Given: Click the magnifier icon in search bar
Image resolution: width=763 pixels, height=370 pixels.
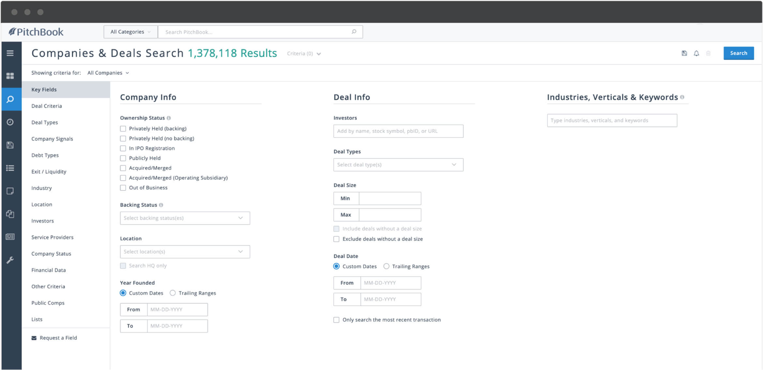Looking at the screenshot, I should coord(354,32).
